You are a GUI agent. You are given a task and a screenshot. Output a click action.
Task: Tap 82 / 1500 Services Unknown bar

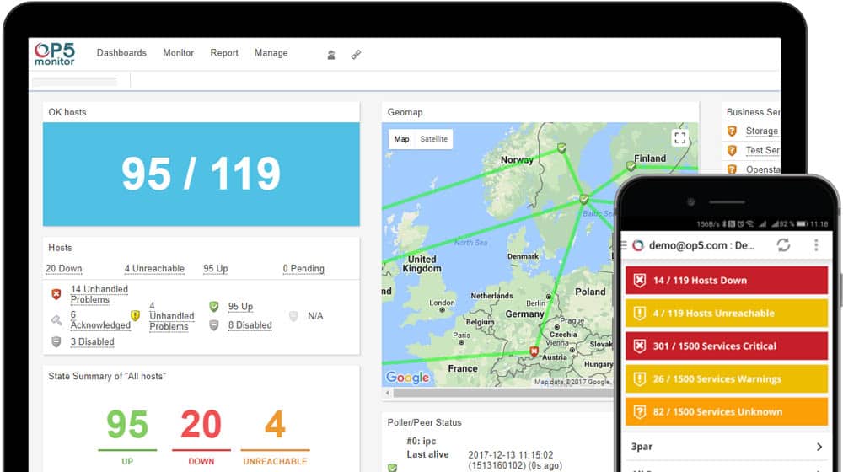(x=727, y=412)
